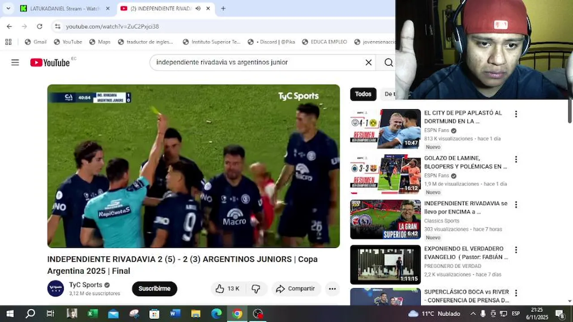Open options for EL CITY DE PEP video

tap(516, 114)
